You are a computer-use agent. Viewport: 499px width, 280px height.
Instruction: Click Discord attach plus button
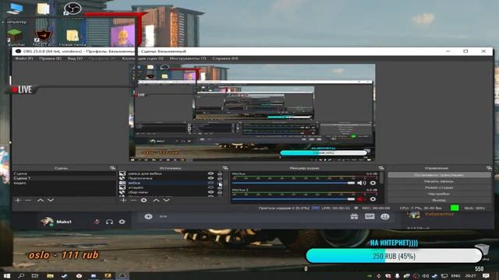pyautogui.click(x=148, y=216)
